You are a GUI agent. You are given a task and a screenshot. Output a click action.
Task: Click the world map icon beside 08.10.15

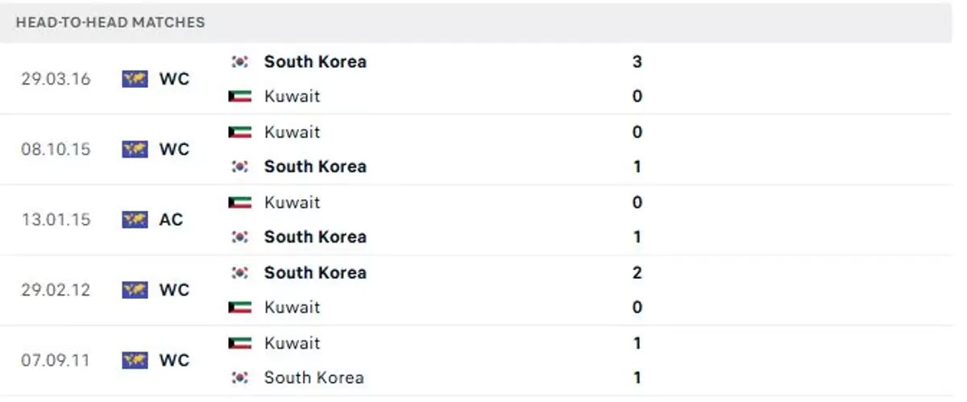(x=135, y=149)
